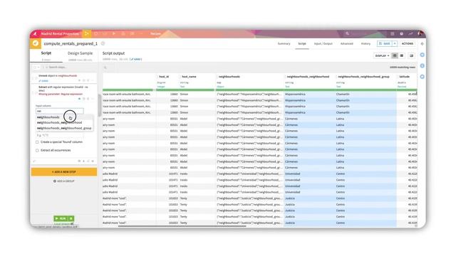Viewport: 456px width, 256px height.
Task: Click the yellow prepare recipe icon
Action: click(x=36, y=43)
